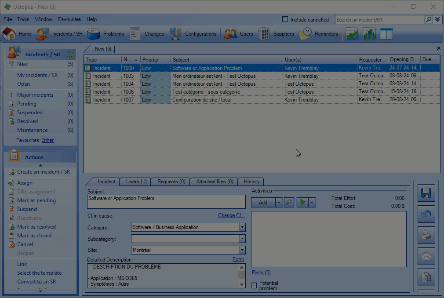Click the print icon in right panel
The image size is (444, 298).
tap(426, 236)
